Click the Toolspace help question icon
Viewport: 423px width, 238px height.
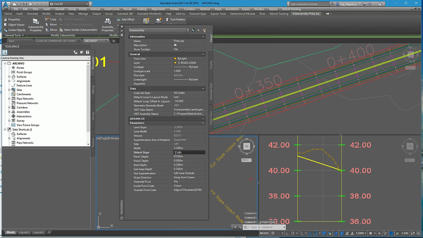(87, 52)
